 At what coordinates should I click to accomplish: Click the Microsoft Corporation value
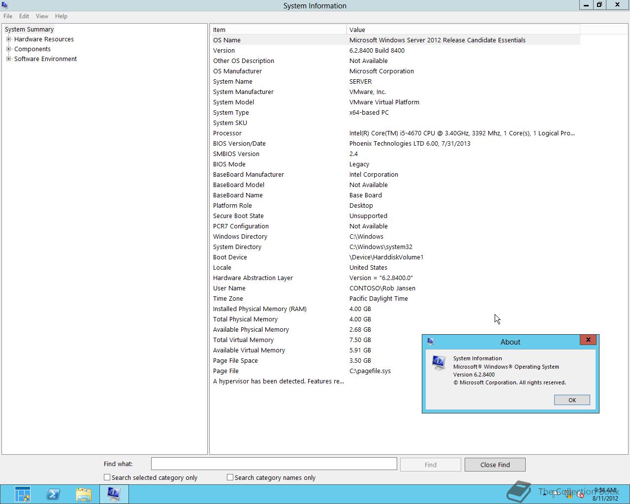(381, 71)
